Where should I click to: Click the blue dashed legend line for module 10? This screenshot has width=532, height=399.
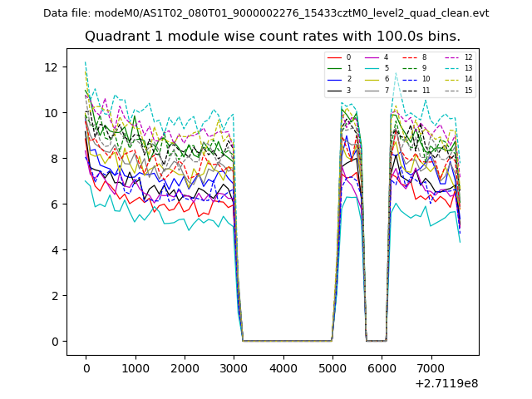[411, 79]
